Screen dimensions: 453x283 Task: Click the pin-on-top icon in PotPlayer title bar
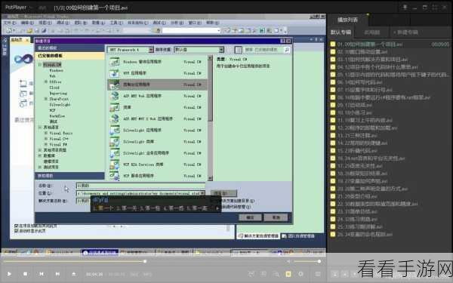pyautogui.click(x=405, y=8)
